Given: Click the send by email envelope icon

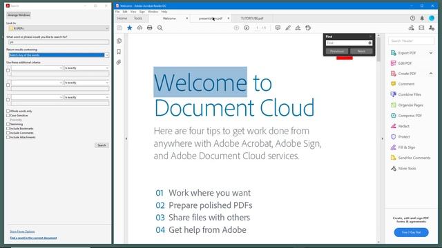Looking at the screenshot, I should (x=421, y=28).
